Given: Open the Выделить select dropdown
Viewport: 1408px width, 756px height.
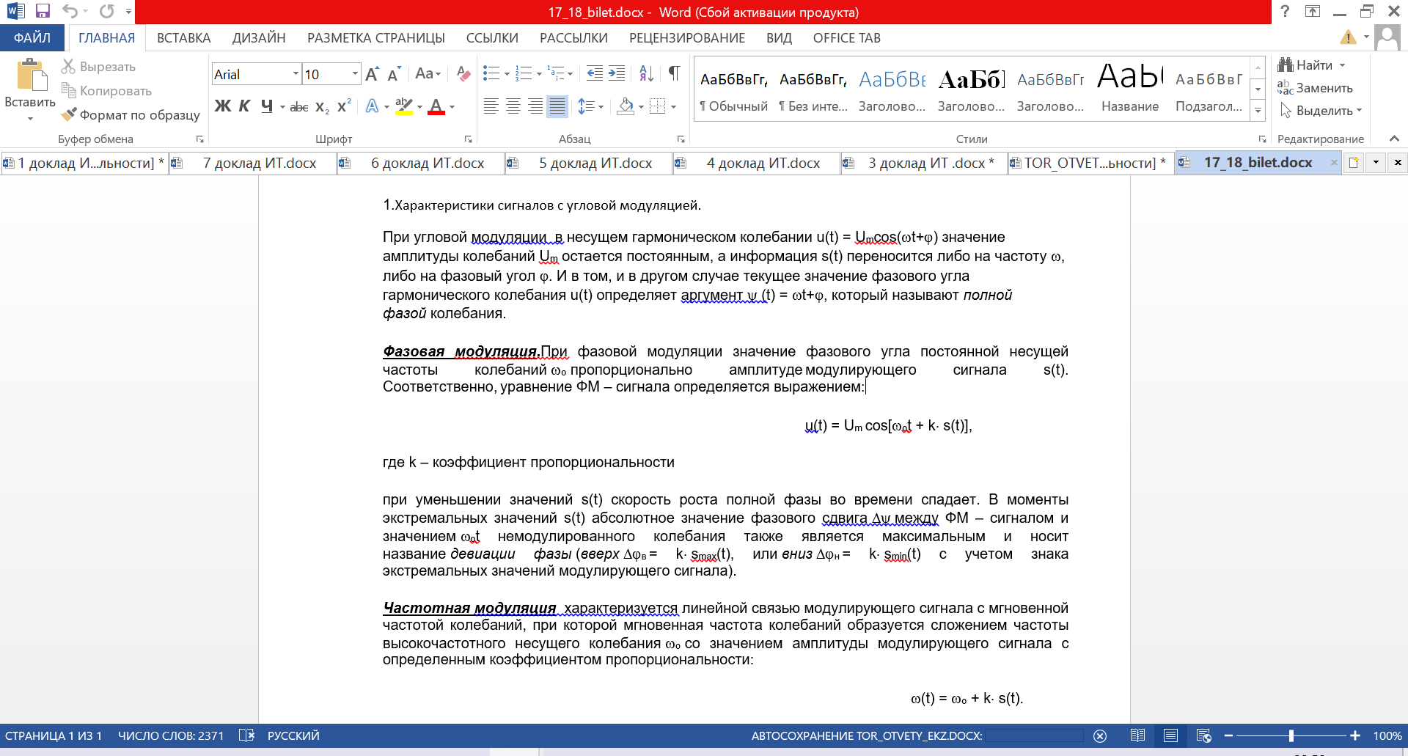Looking at the screenshot, I should (x=1321, y=111).
